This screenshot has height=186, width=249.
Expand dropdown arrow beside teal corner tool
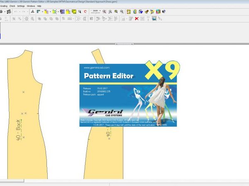(x=42, y=12)
